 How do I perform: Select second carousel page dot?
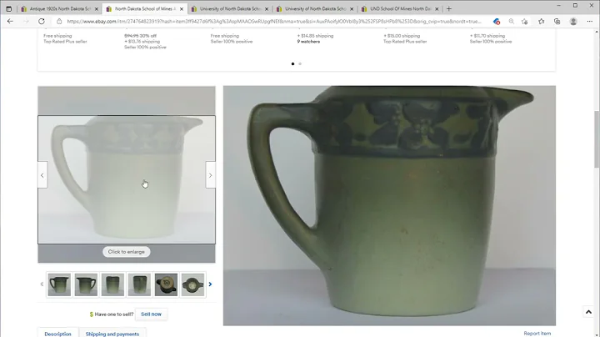click(x=300, y=64)
